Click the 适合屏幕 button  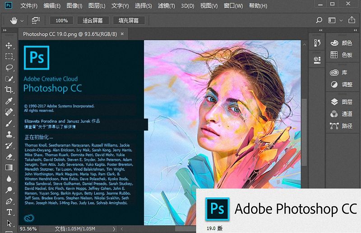tap(93, 20)
